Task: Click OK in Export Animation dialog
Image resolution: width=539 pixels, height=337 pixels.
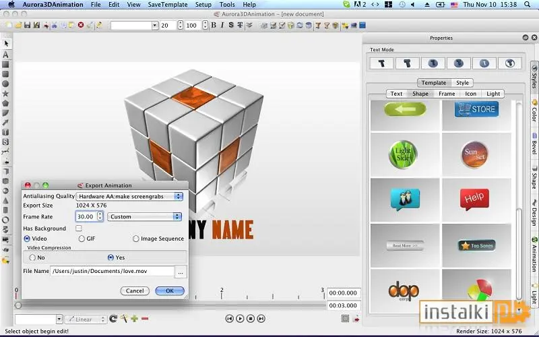Action: coord(170,290)
